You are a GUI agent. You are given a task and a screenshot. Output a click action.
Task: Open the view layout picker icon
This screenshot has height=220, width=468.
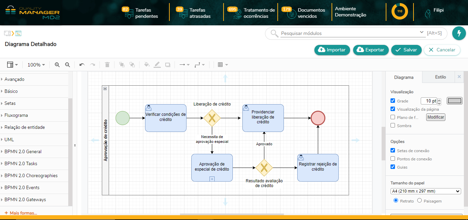click(x=10, y=64)
